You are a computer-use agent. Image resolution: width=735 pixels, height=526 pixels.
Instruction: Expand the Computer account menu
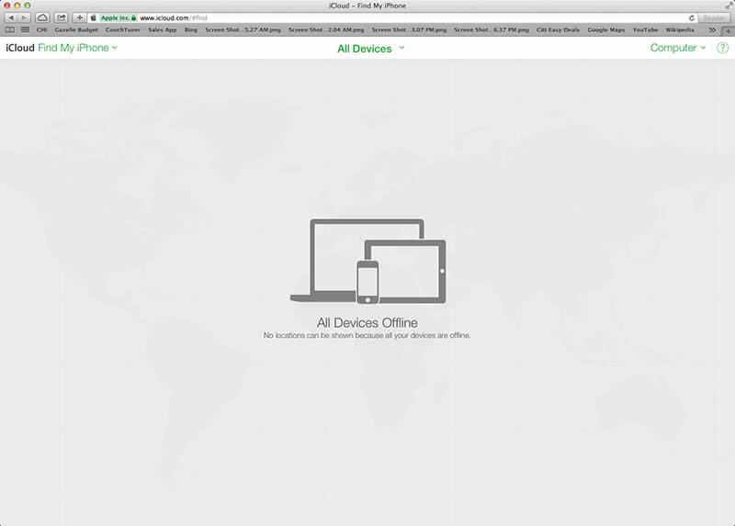click(x=678, y=48)
